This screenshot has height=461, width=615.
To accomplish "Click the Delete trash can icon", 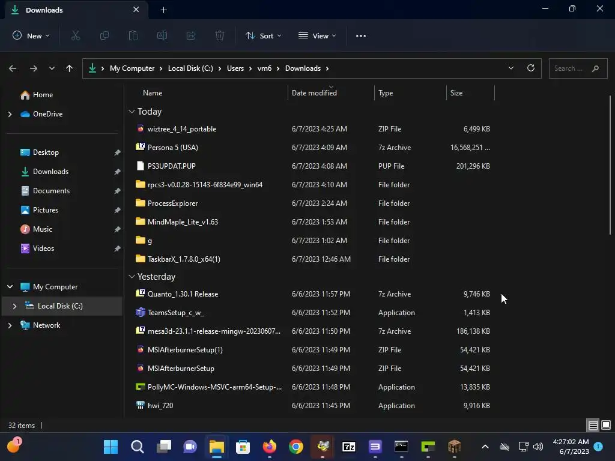I will point(220,35).
